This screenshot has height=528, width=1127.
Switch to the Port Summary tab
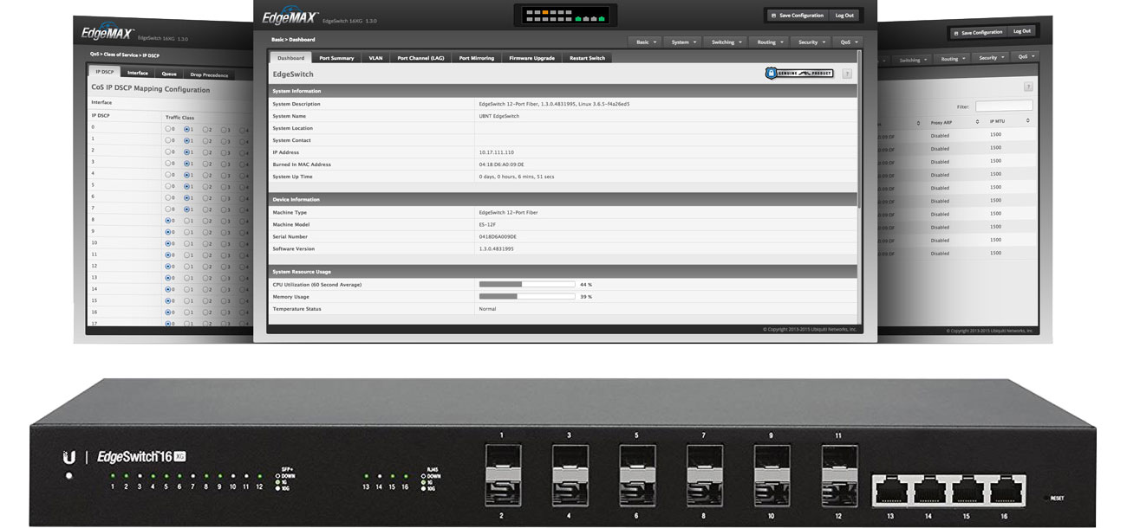point(336,58)
